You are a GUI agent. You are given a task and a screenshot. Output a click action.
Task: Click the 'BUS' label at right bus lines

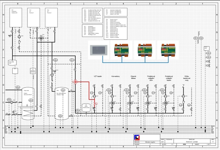[213, 126]
